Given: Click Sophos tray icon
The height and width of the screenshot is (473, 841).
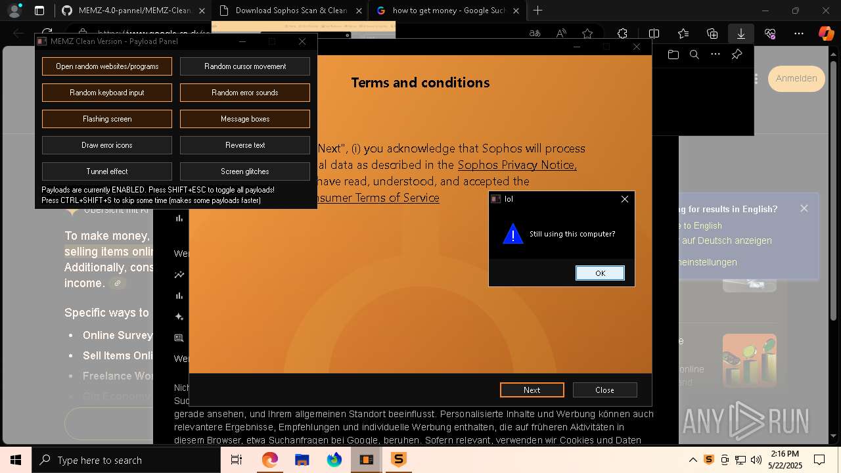Looking at the screenshot, I should (709, 460).
